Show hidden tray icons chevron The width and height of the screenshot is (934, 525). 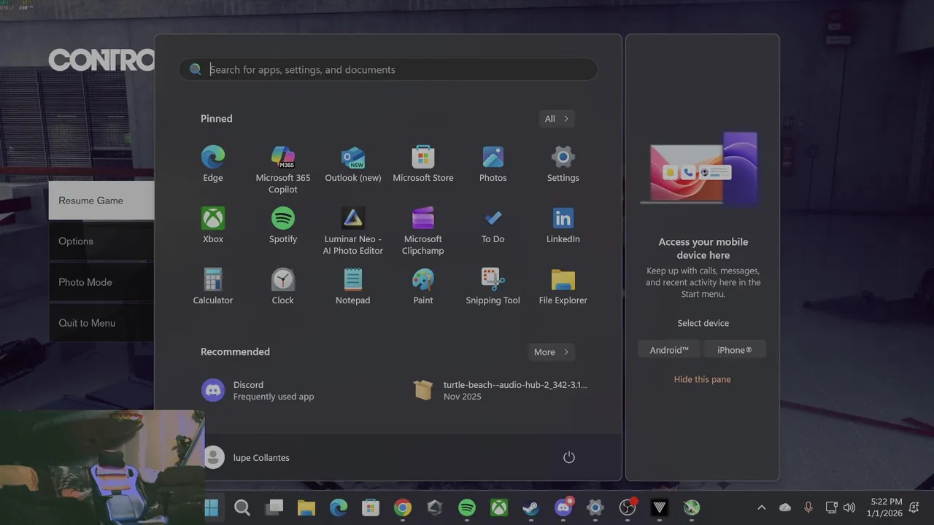pyautogui.click(x=762, y=507)
